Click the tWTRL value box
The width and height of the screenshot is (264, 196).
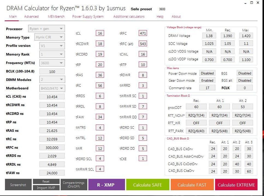pyautogui.click(x=100, y=138)
